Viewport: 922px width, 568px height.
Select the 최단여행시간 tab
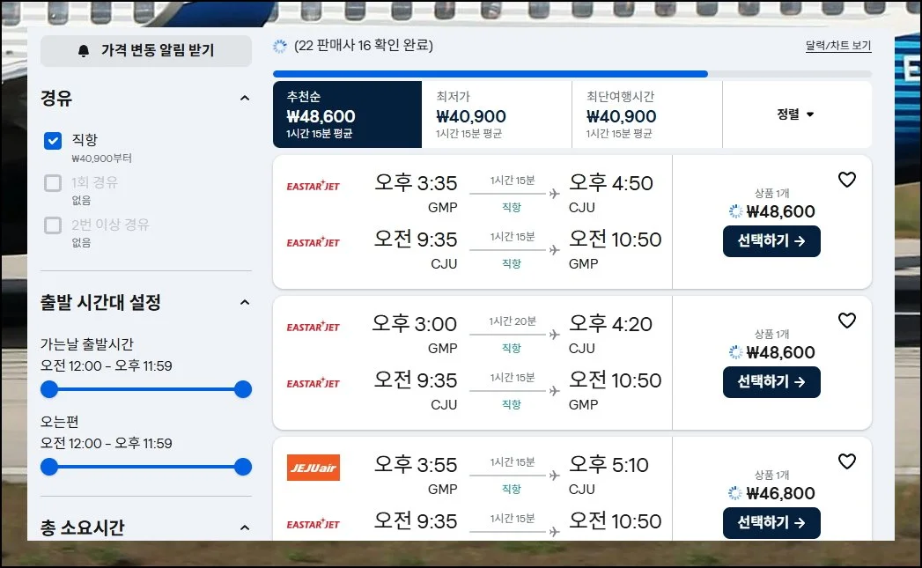(x=646, y=114)
